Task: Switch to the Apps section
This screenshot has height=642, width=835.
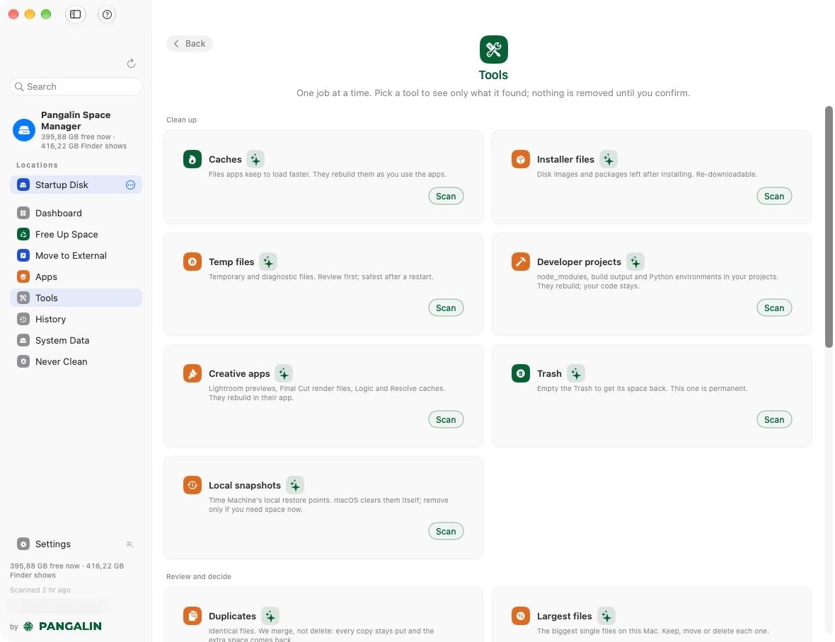Action: [76, 276]
